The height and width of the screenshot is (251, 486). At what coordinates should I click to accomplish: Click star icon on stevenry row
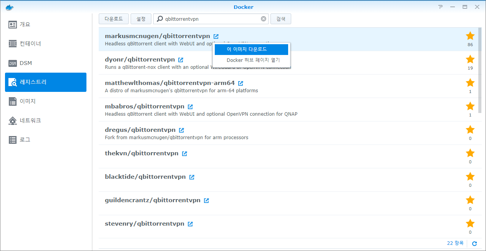pos(470,223)
